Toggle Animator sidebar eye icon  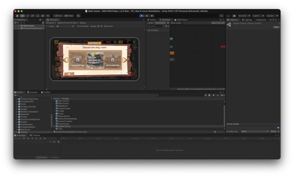pyautogui.click(x=168, y=23)
